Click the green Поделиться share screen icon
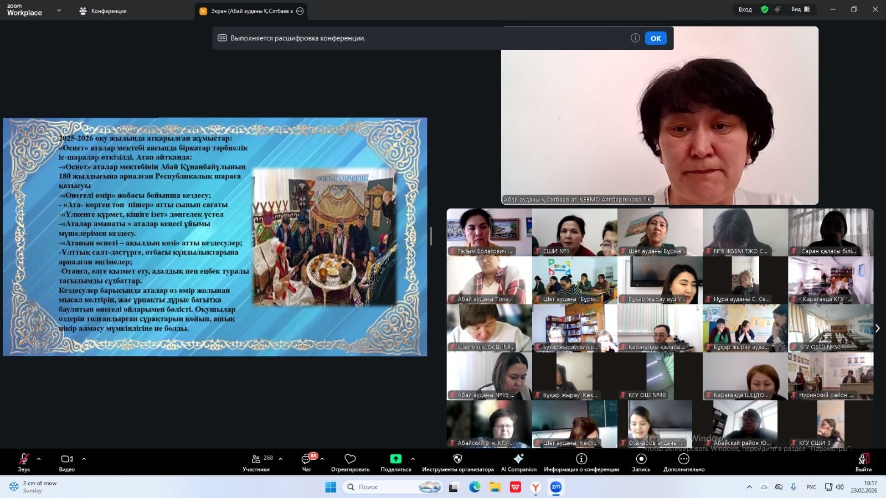The width and height of the screenshot is (886, 498). click(x=395, y=459)
